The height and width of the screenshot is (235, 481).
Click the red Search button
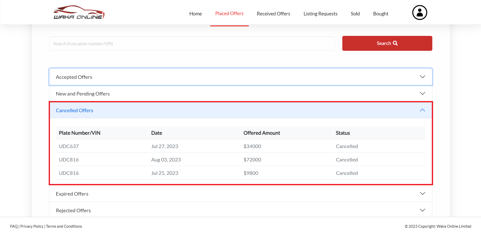pyautogui.click(x=387, y=43)
